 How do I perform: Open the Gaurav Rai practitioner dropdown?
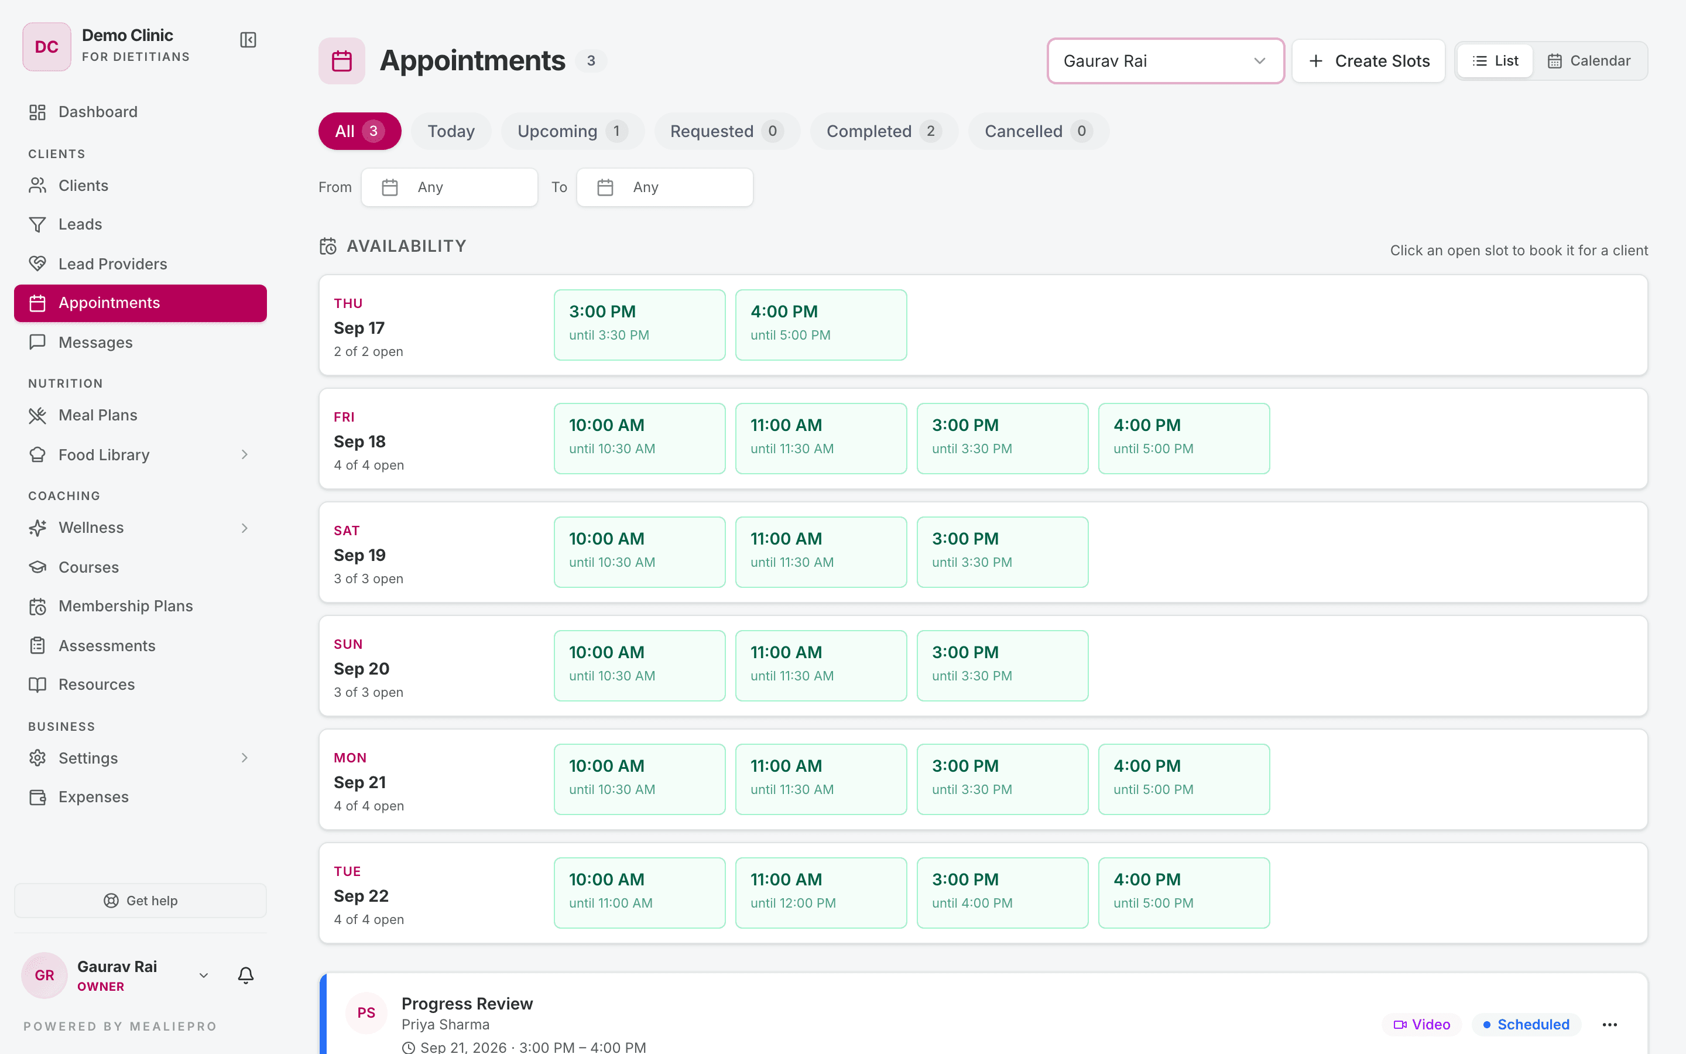pos(1165,61)
